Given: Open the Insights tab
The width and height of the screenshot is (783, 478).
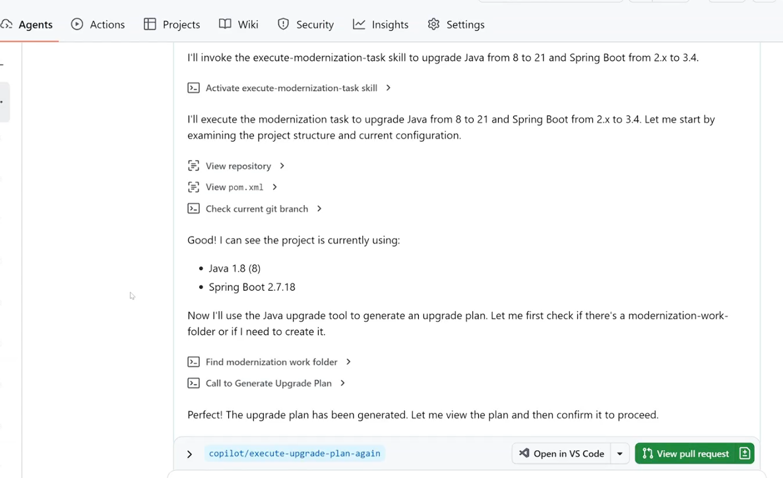Looking at the screenshot, I should click(389, 24).
